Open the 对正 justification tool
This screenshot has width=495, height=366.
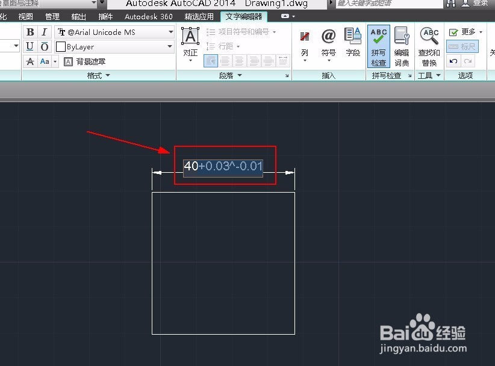(x=190, y=45)
